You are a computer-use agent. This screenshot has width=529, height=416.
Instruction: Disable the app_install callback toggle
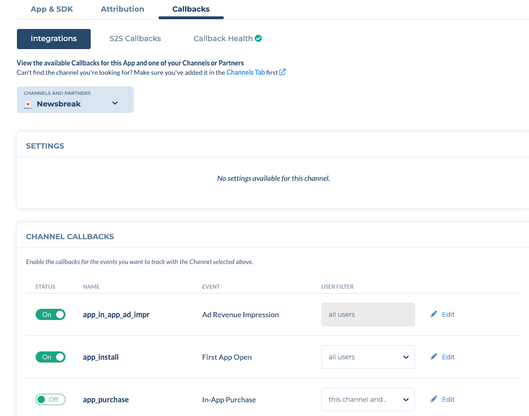tap(51, 357)
